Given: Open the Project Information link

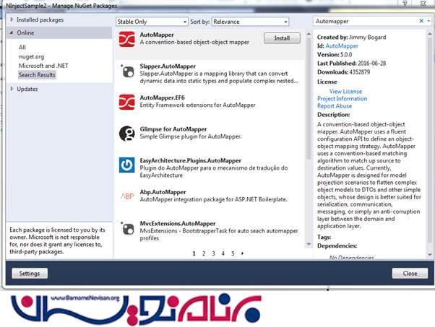Looking at the screenshot, I should [342, 99].
